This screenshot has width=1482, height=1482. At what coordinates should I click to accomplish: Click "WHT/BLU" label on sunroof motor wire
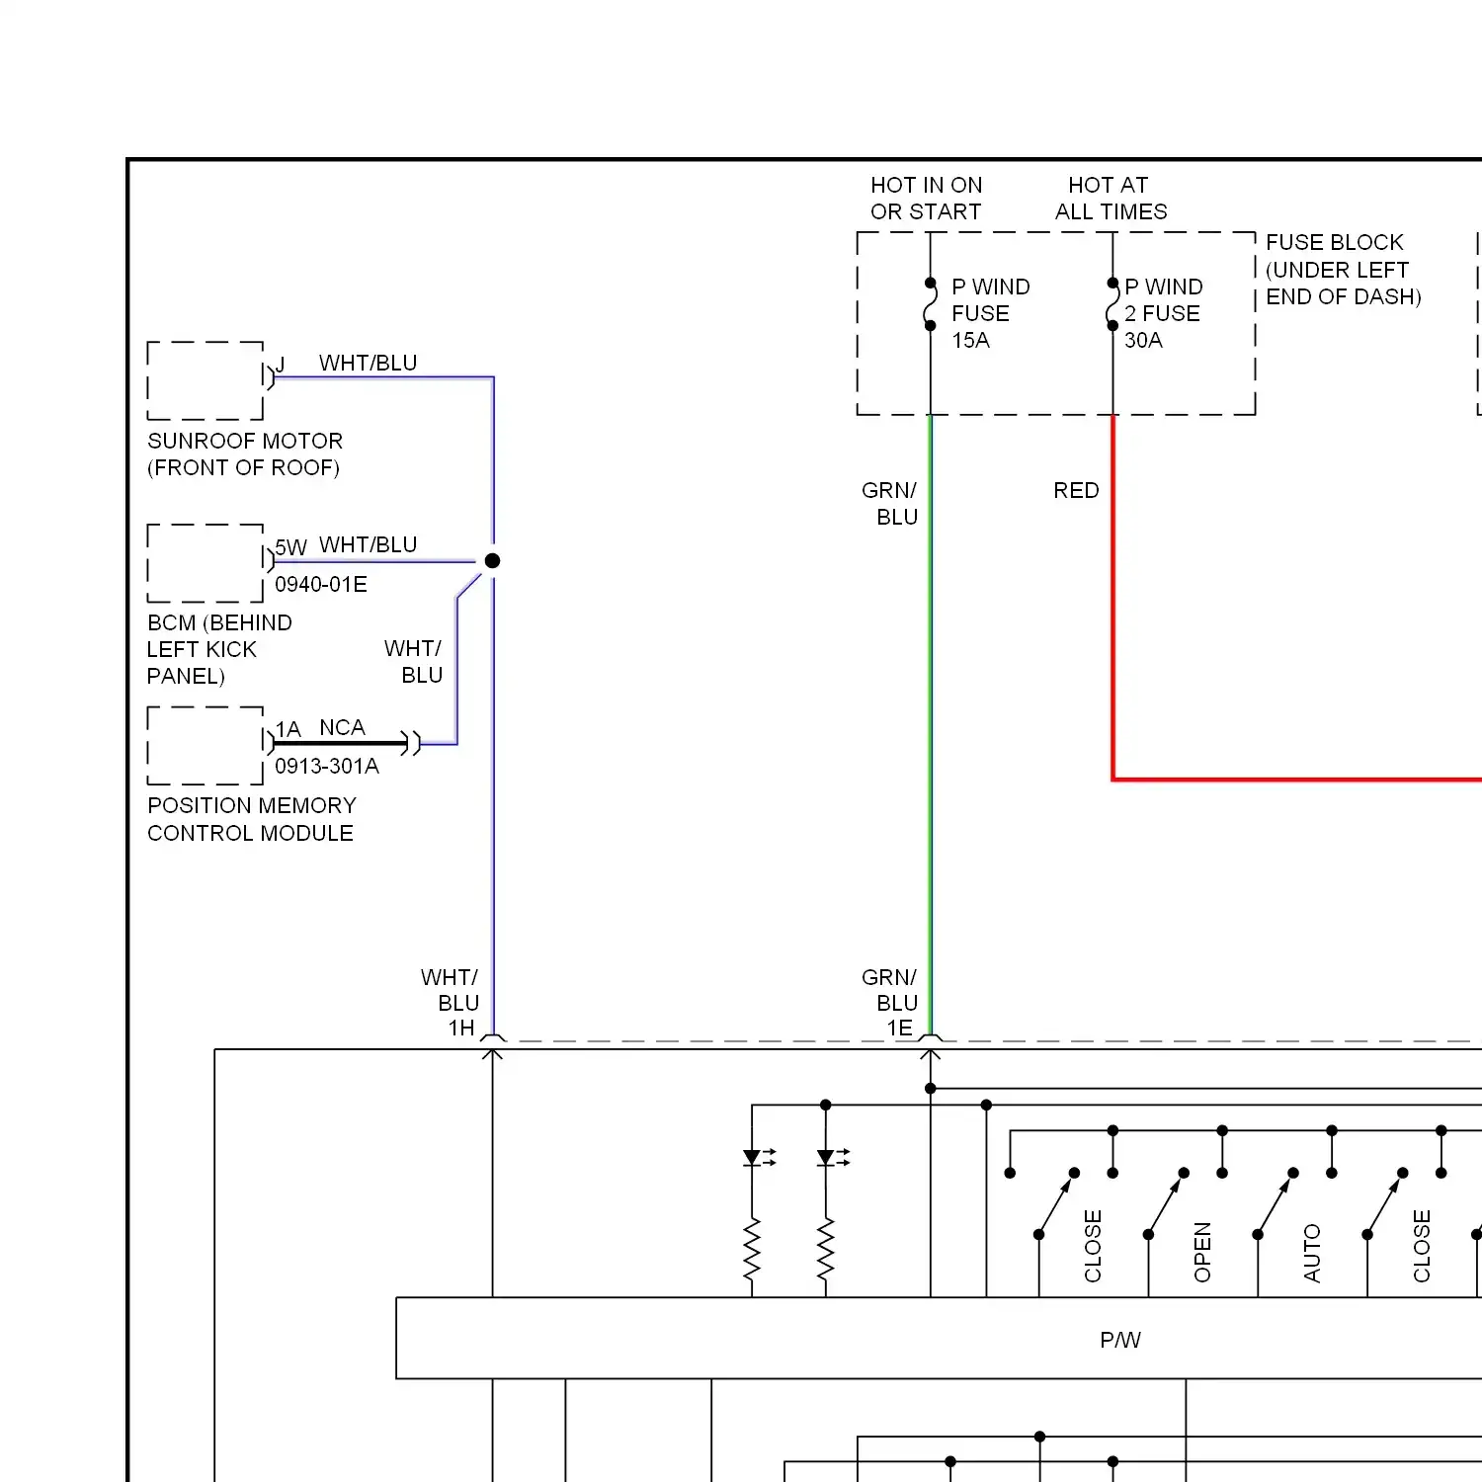[368, 364]
